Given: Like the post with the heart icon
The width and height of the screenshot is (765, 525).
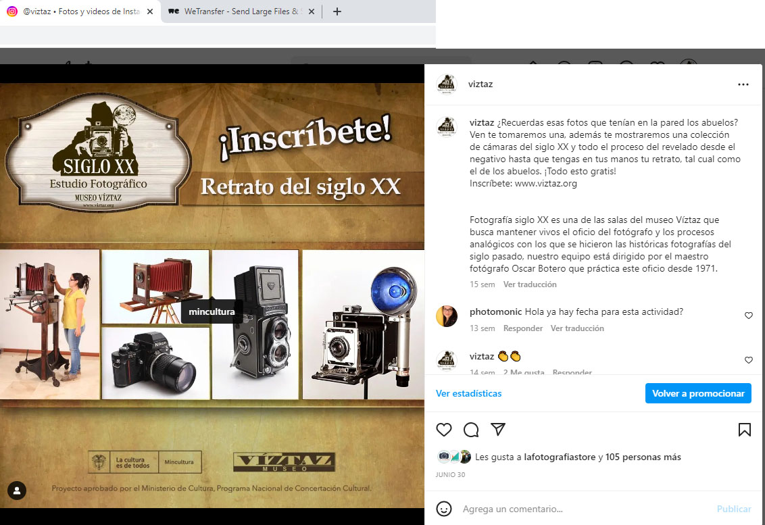Looking at the screenshot, I should [443, 430].
